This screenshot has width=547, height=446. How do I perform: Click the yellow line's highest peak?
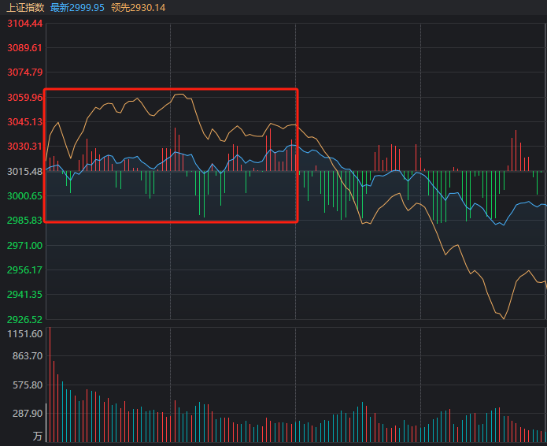(180, 95)
